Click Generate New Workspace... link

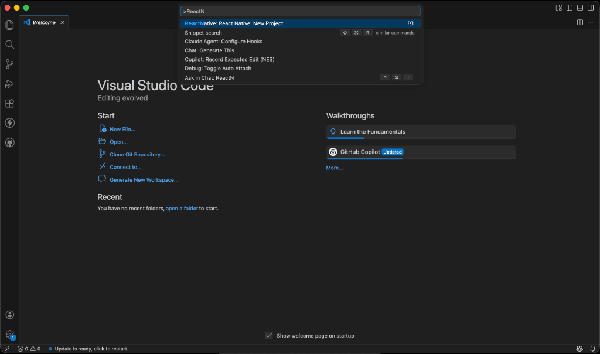pyautogui.click(x=144, y=180)
